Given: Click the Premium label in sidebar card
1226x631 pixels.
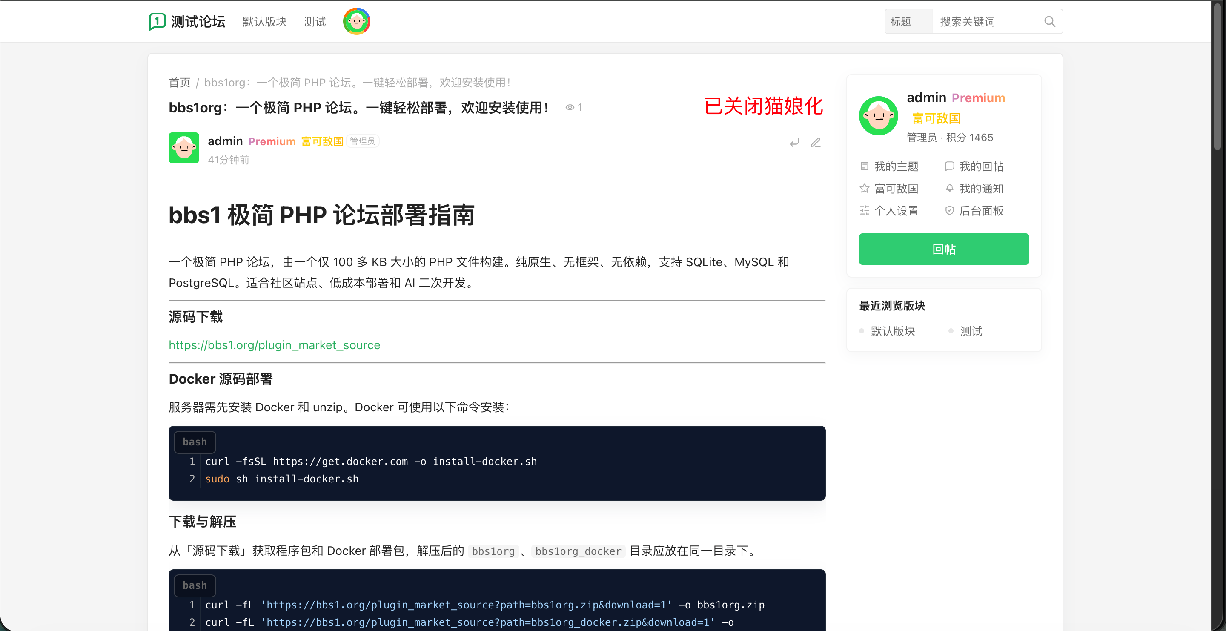Looking at the screenshot, I should [x=978, y=98].
